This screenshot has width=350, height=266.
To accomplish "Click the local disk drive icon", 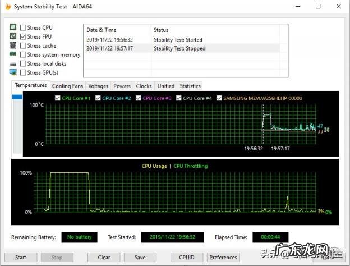I will click(13, 65).
